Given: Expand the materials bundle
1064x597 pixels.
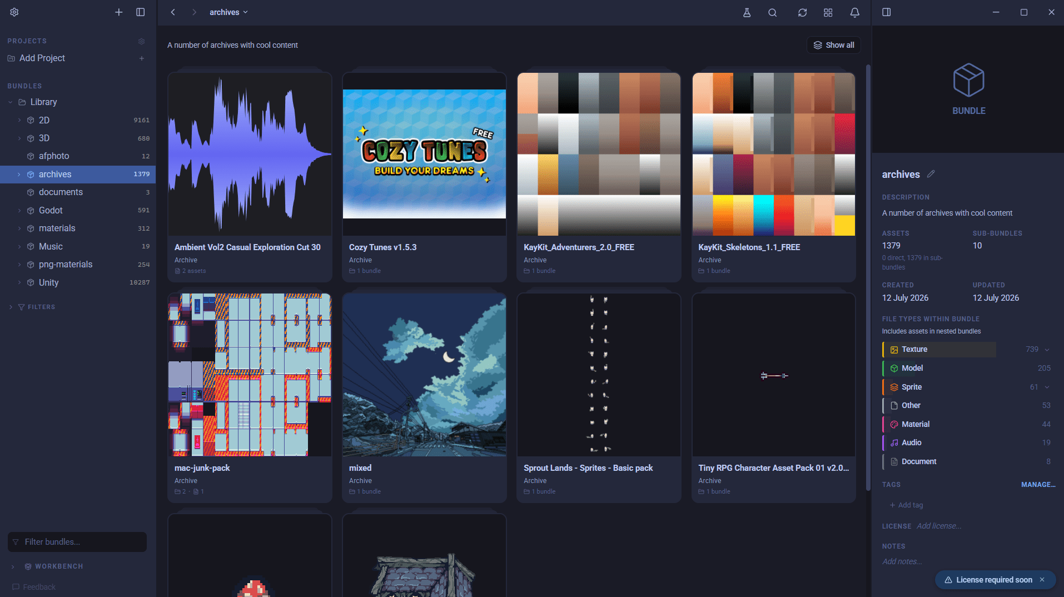Looking at the screenshot, I should [x=19, y=228].
